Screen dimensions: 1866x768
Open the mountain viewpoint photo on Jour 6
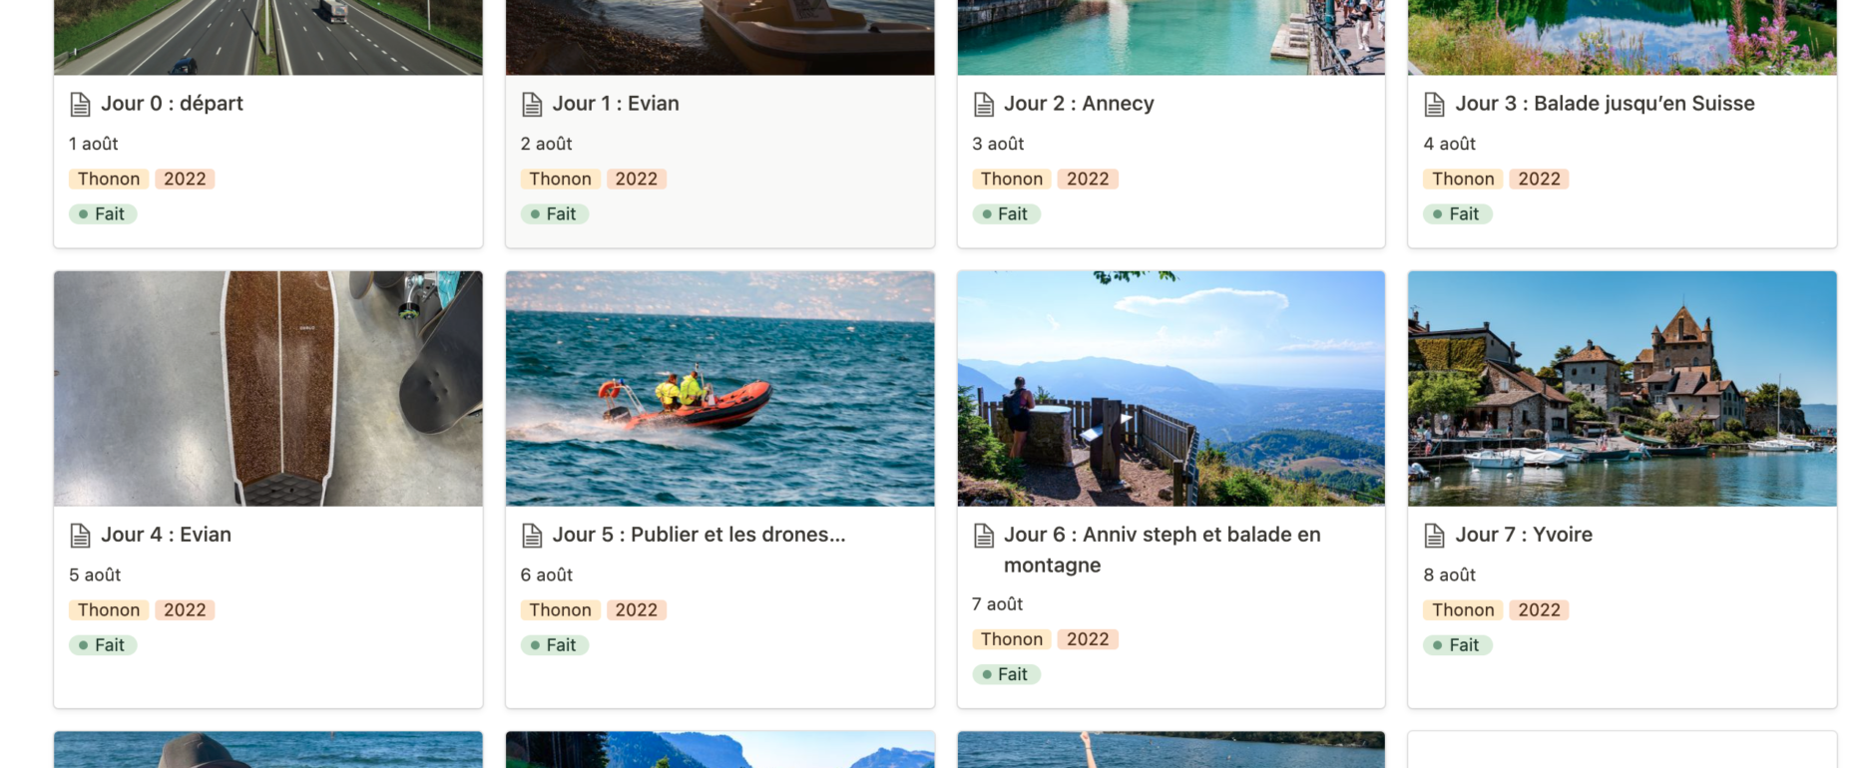[x=1170, y=388]
